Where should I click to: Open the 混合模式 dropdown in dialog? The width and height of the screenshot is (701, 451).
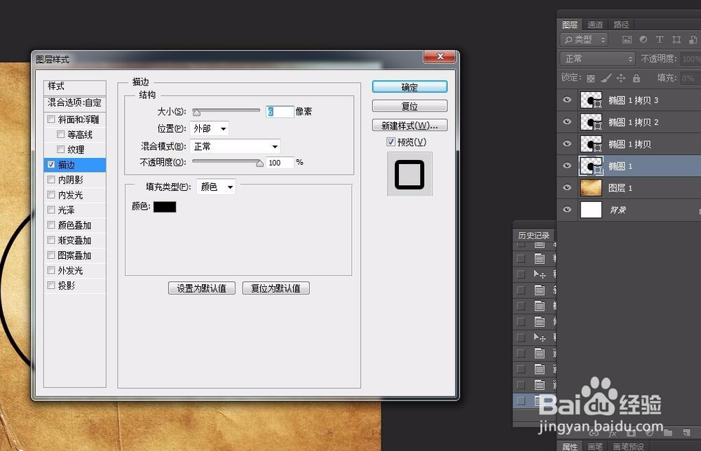coord(235,147)
